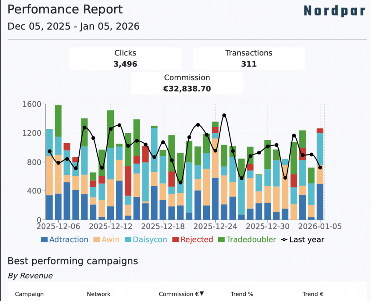Click the Adtraction blue legend swatch
This screenshot has width=371, height=301.
[x=44, y=239]
